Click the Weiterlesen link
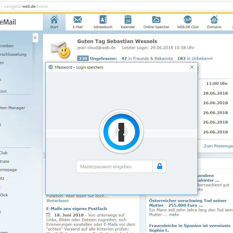The width and height of the screenshot is (233, 233). pos(58,200)
